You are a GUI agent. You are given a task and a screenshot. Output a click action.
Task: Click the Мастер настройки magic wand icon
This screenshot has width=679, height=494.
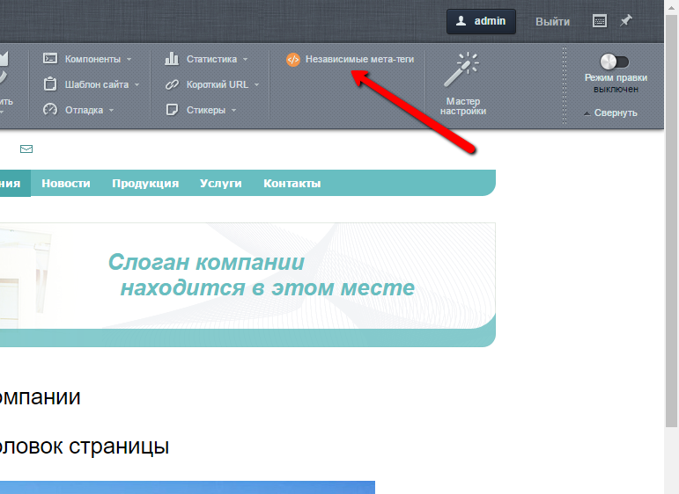(461, 69)
